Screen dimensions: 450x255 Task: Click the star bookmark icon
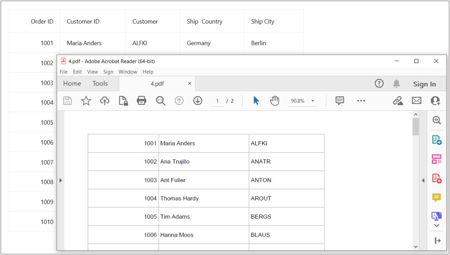(86, 101)
